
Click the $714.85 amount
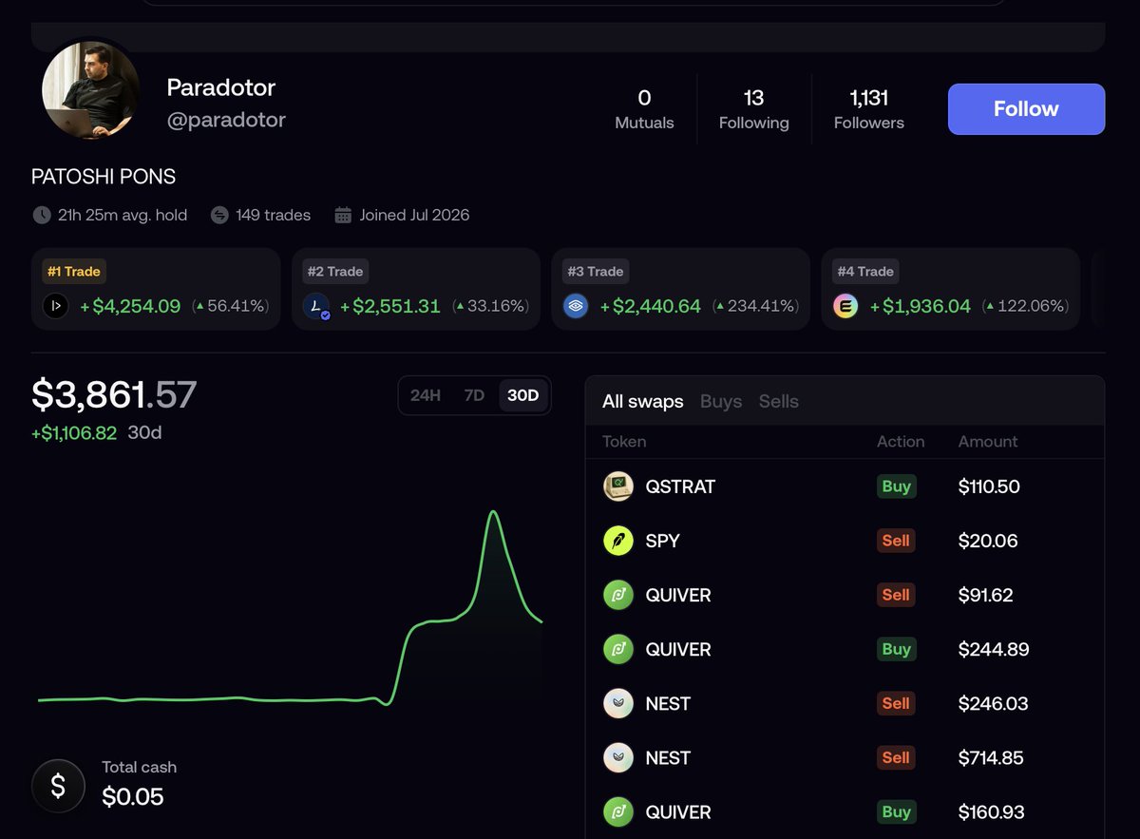click(x=992, y=757)
